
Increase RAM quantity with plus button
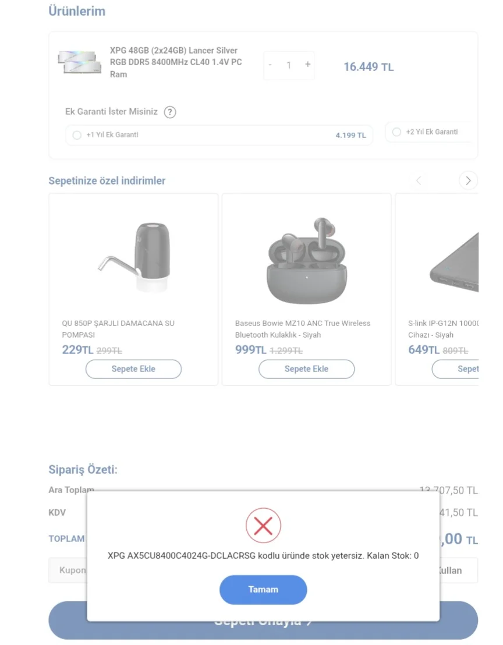(307, 65)
